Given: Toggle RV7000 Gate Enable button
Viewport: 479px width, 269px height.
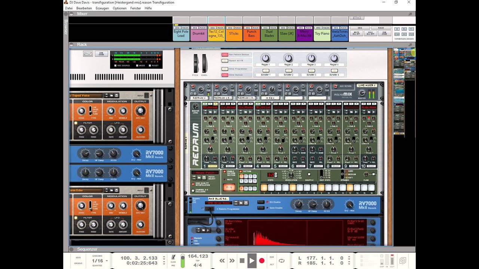Looking at the screenshot, I should point(261,208).
